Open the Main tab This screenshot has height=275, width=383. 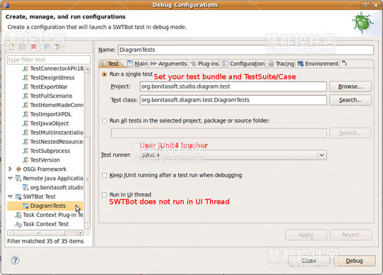coord(138,64)
